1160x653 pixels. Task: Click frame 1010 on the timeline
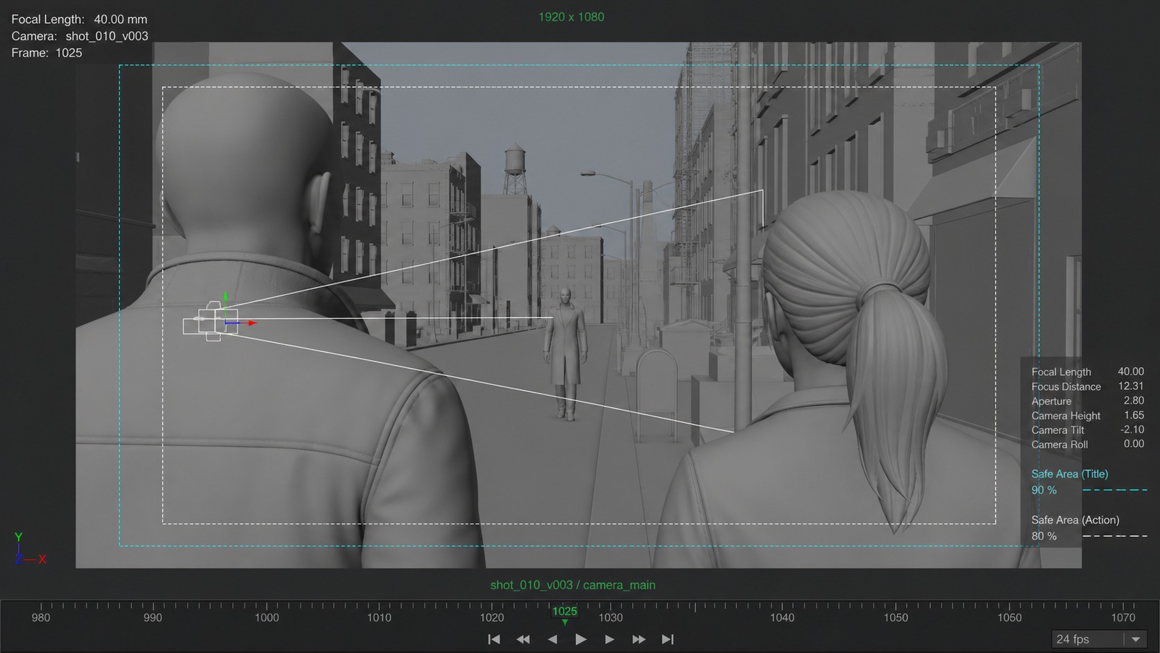tap(379, 617)
